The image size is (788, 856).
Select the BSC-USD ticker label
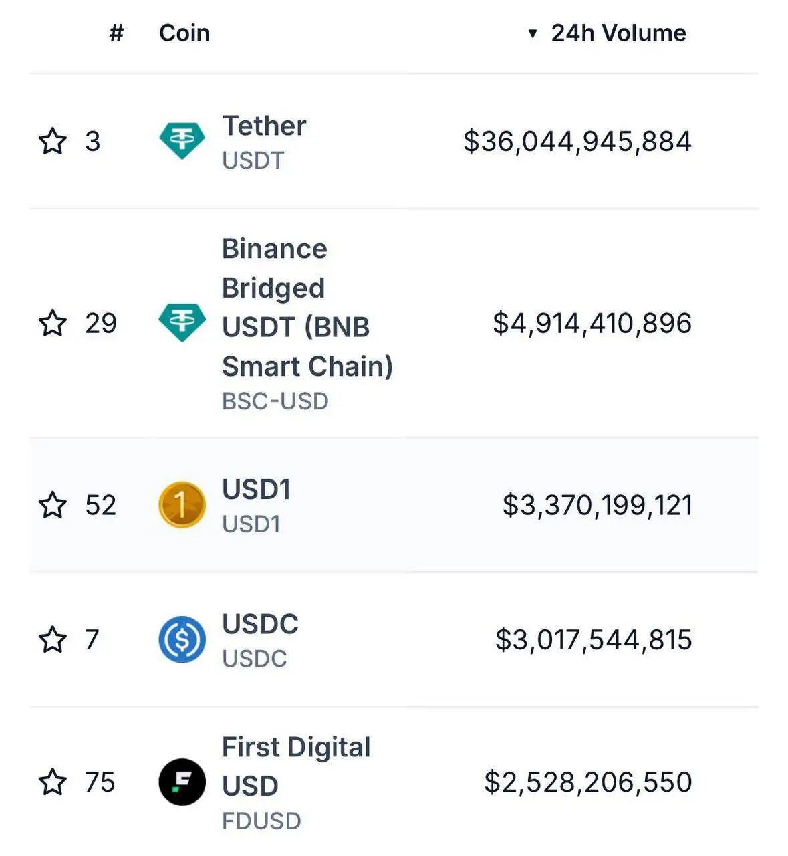[275, 401]
